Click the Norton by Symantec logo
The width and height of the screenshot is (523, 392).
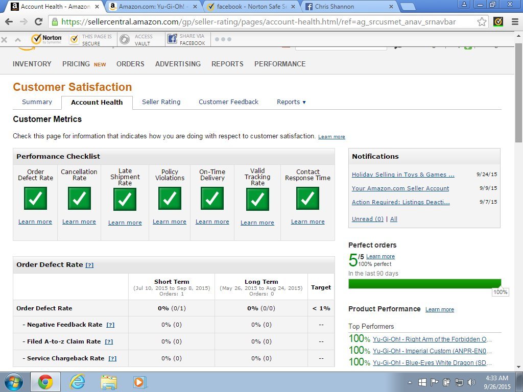(x=46, y=39)
